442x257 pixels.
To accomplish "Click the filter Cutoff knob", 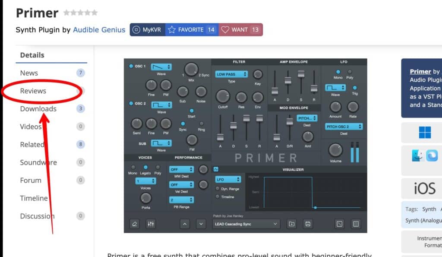I will pos(223,96).
